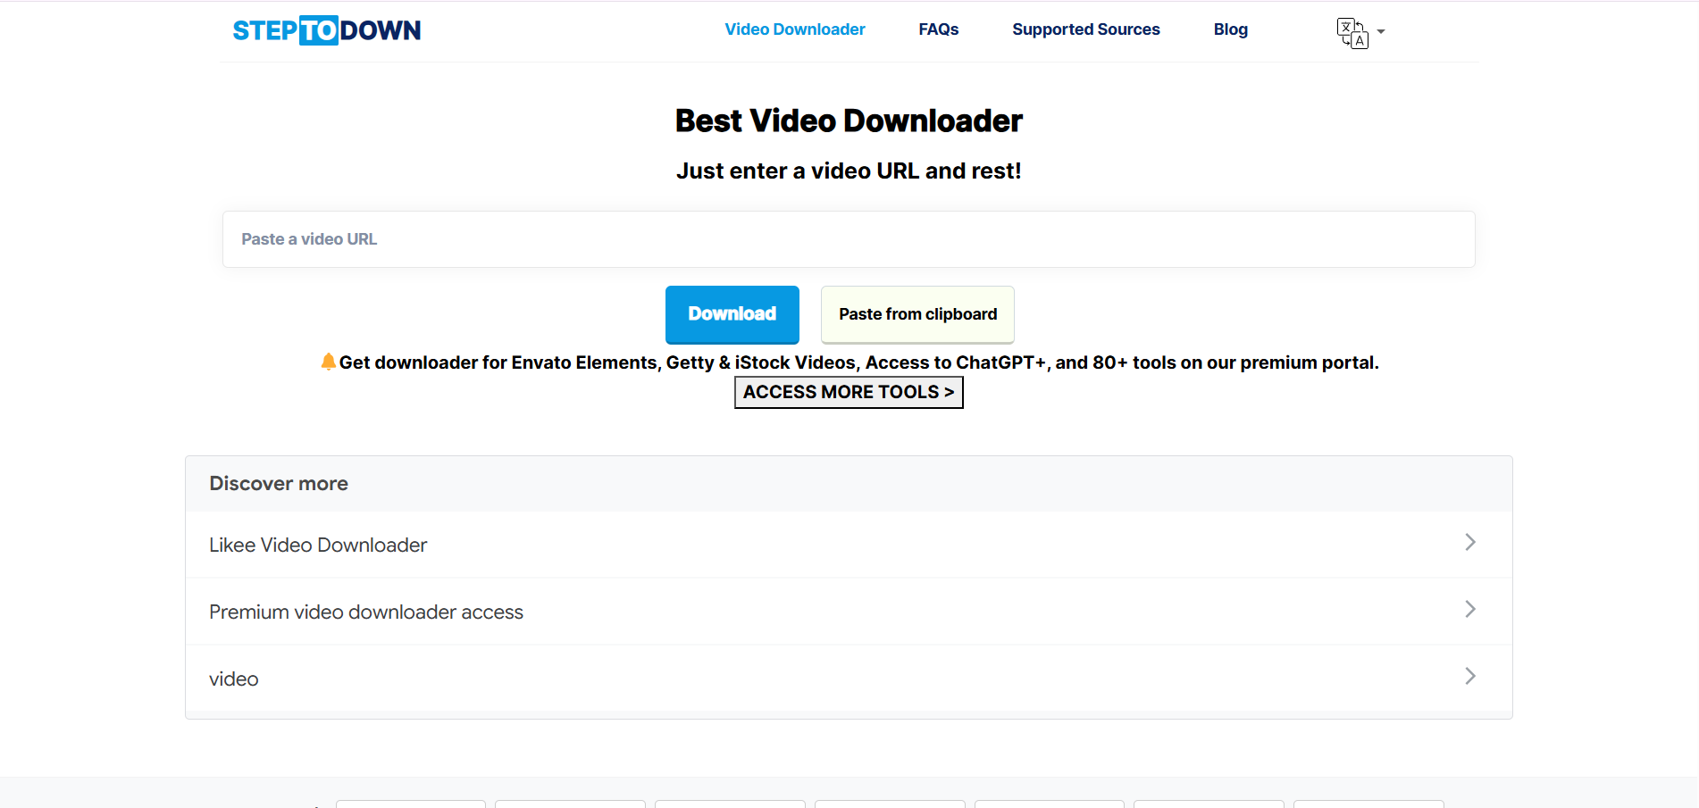The width and height of the screenshot is (1699, 808).
Task: Click the first card at page bottom
Action: [x=410, y=804]
